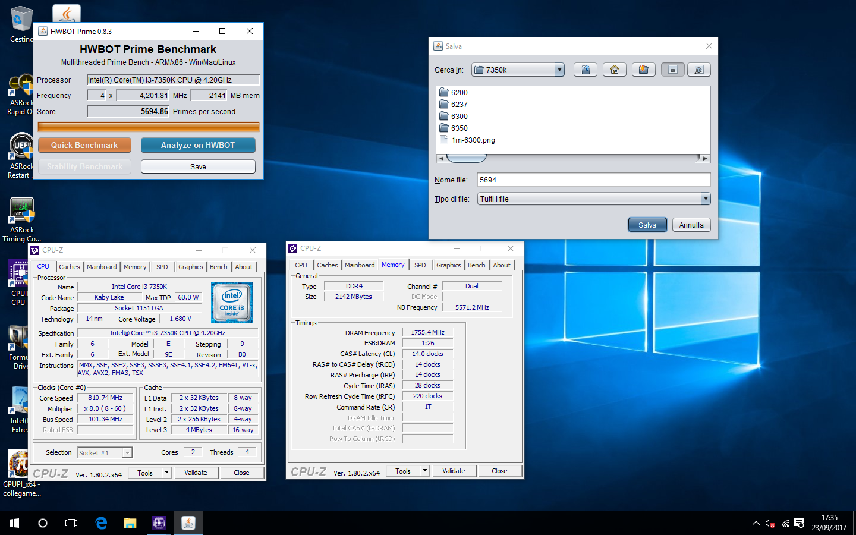Open Caches tab in right CPU-Z window
This screenshot has width=856, height=535.
pos(328,265)
